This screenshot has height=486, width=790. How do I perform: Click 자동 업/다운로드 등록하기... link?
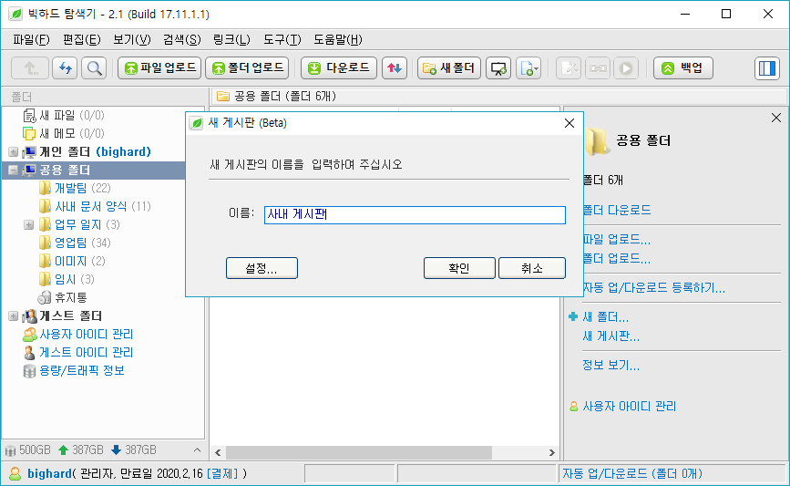tap(654, 288)
